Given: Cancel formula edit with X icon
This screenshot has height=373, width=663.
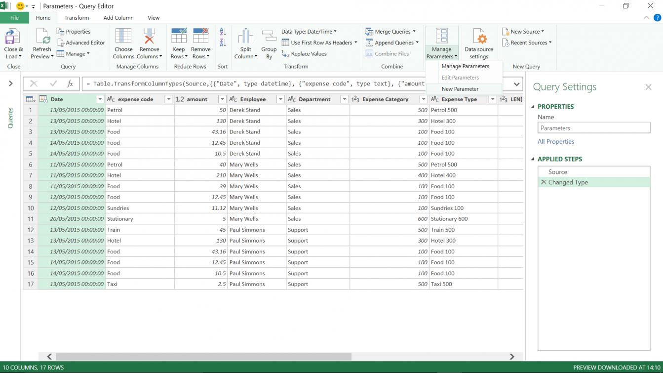Looking at the screenshot, I should (x=34, y=83).
